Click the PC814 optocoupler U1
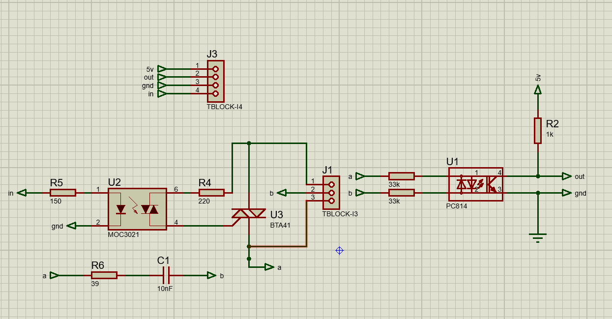This screenshot has width=612, height=319. pyautogui.click(x=475, y=184)
